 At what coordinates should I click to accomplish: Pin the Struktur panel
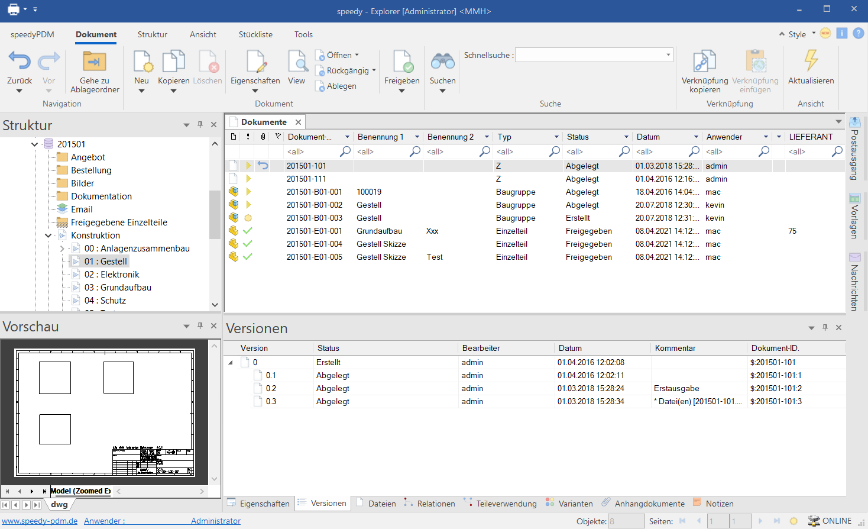point(200,125)
